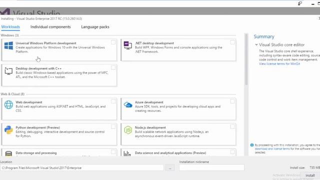Enable Python development (Preview) checkbox
Viewport: 320px width, 180px height.
coord(113,126)
